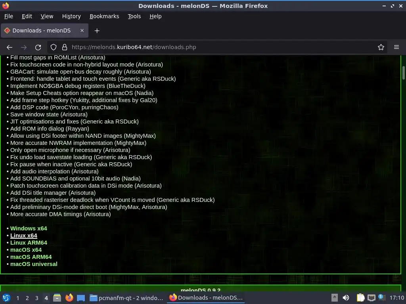Click 'GBACart: simulate open-bus decay roughly' line
This screenshot has width=406, height=304.
80,72
